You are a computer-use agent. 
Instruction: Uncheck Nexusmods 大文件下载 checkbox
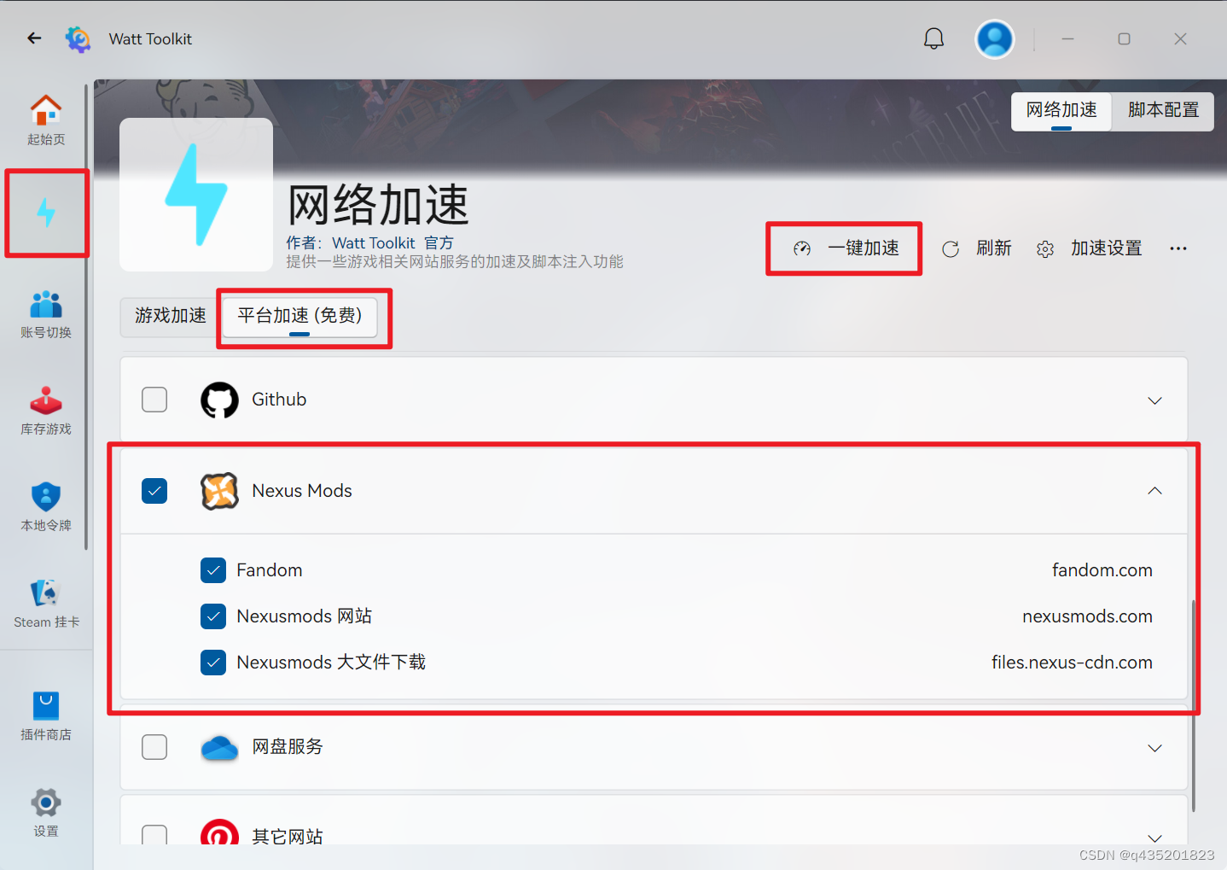click(x=213, y=663)
